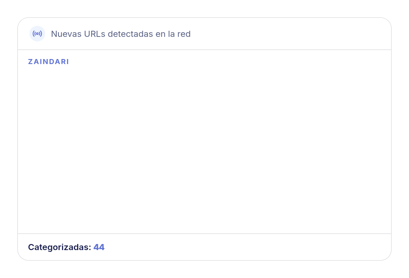The width and height of the screenshot is (409, 278).
Task: Click the blue 44 counter value
Action: (99, 247)
